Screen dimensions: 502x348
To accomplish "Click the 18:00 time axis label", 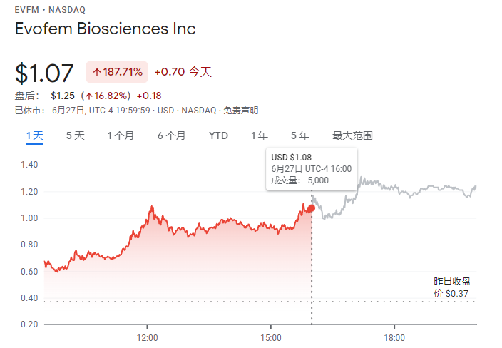I will 394,337.
